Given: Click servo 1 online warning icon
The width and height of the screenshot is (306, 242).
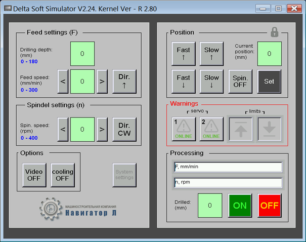Looking at the screenshot, I should 184,129.
